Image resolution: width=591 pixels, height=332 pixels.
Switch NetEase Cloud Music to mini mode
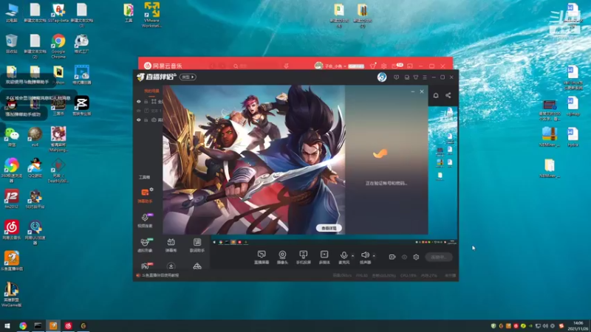[410, 66]
